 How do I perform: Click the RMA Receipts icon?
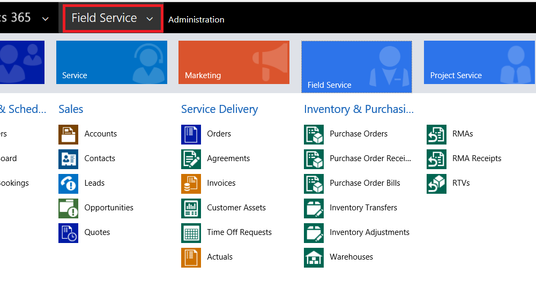(x=436, y=159)
